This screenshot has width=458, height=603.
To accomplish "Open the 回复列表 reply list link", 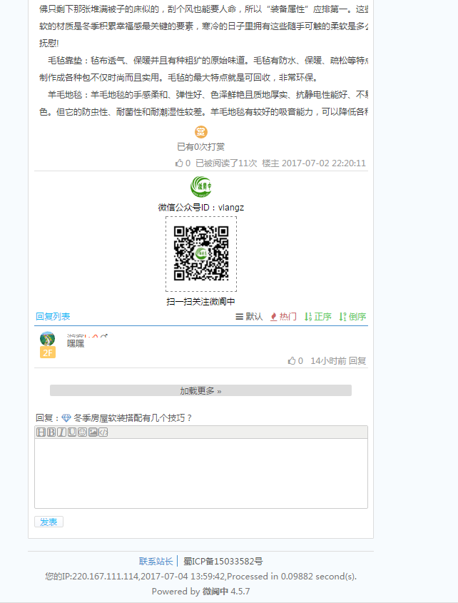I will [x=53, y=317].
